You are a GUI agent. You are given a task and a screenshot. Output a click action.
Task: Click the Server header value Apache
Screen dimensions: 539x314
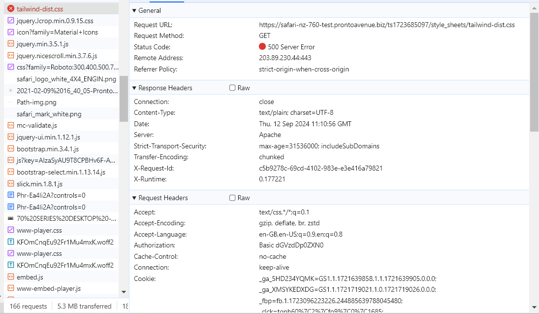pyautogui.click(x=270, y=135)
